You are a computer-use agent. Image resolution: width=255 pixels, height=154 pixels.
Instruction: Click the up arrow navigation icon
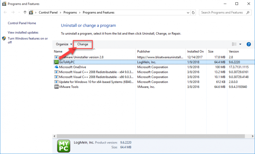(25, 13)
